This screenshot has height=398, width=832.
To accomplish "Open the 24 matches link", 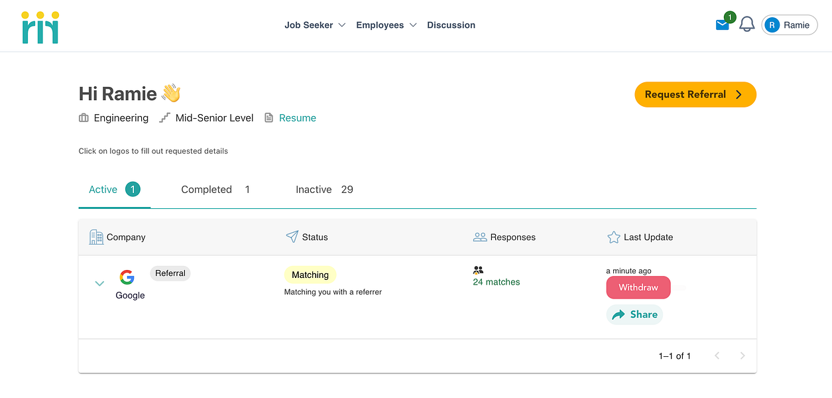I will pos(496,281).
